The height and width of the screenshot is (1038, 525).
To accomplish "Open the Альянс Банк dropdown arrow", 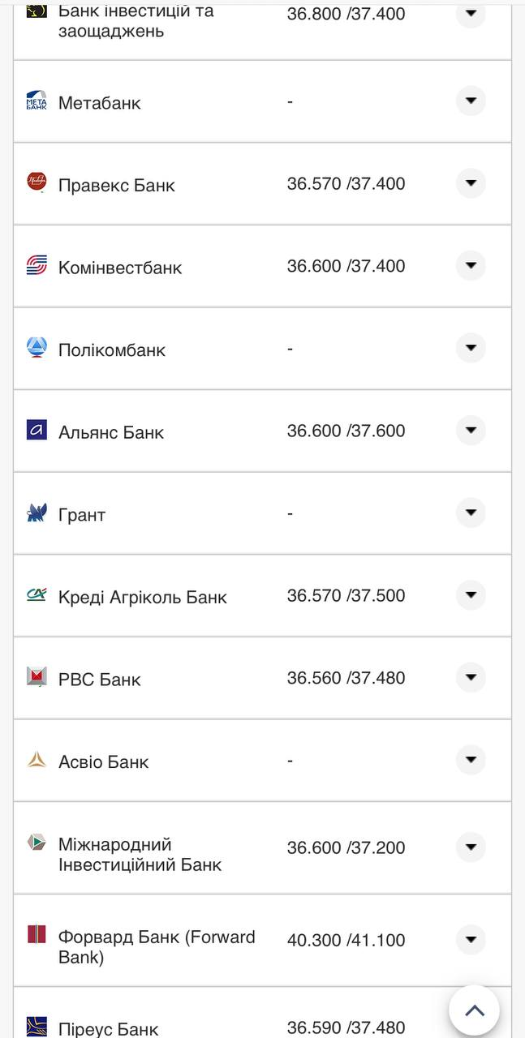I will [x=471, y=430].
